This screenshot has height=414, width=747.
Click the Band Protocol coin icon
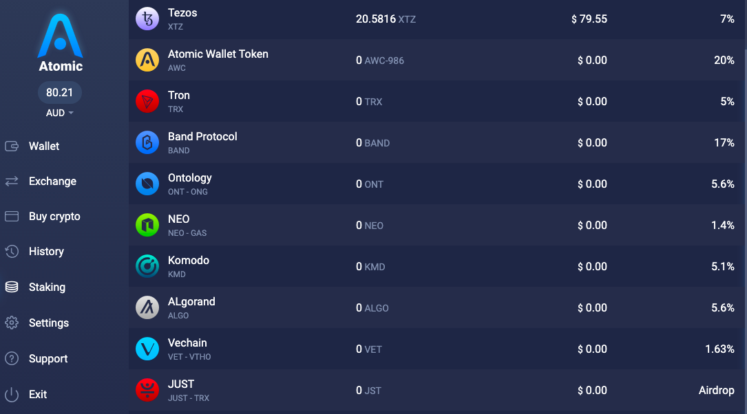coord(147,143)
